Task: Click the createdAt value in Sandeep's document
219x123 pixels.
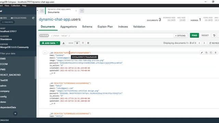Action: click(x=75, y=68)
